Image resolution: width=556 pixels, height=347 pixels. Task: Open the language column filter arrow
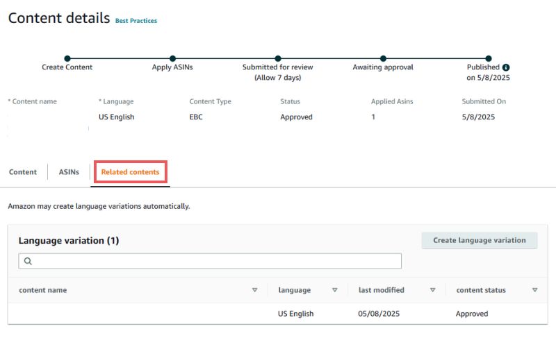tap(335, 290)
